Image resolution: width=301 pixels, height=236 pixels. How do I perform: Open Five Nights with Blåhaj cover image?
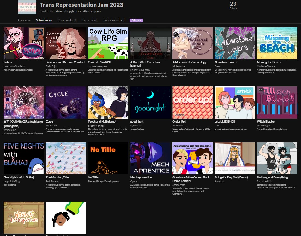tap(23, 158)
